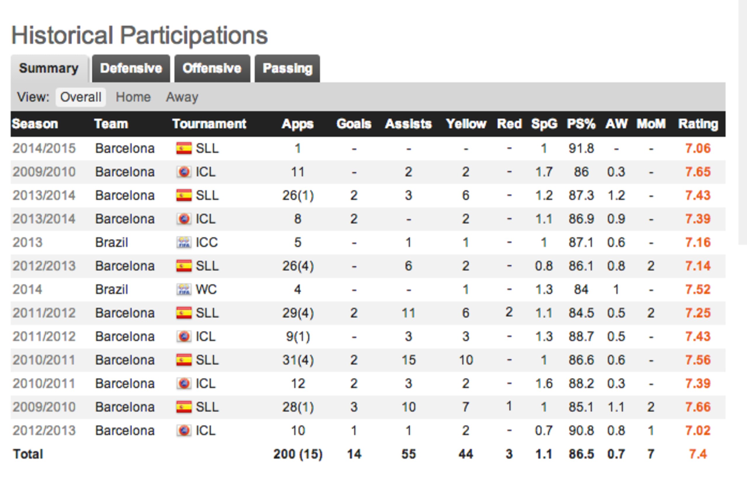
Task: Click the FIFA icon beside WC
Action: (184, 289)
